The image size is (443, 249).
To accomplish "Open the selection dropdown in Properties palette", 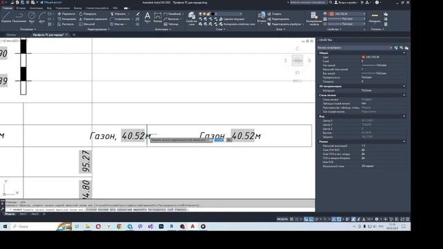I will pyautogui.click(x=355, y=48).
